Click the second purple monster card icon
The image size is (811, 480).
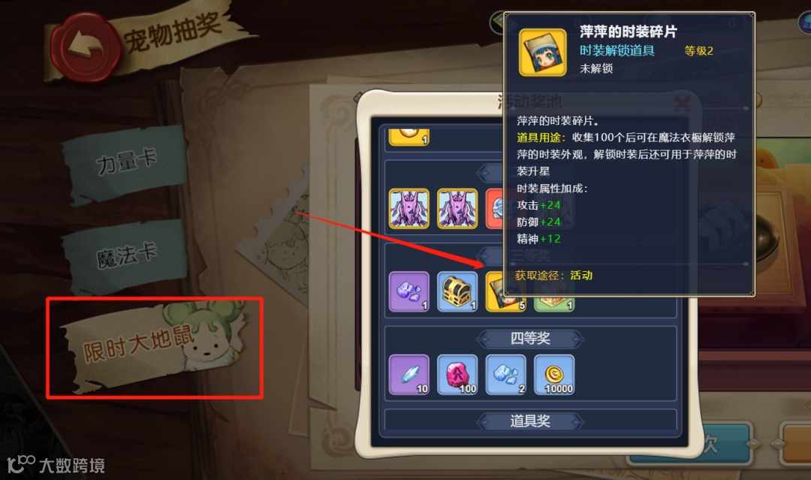[x=457, y=208]
